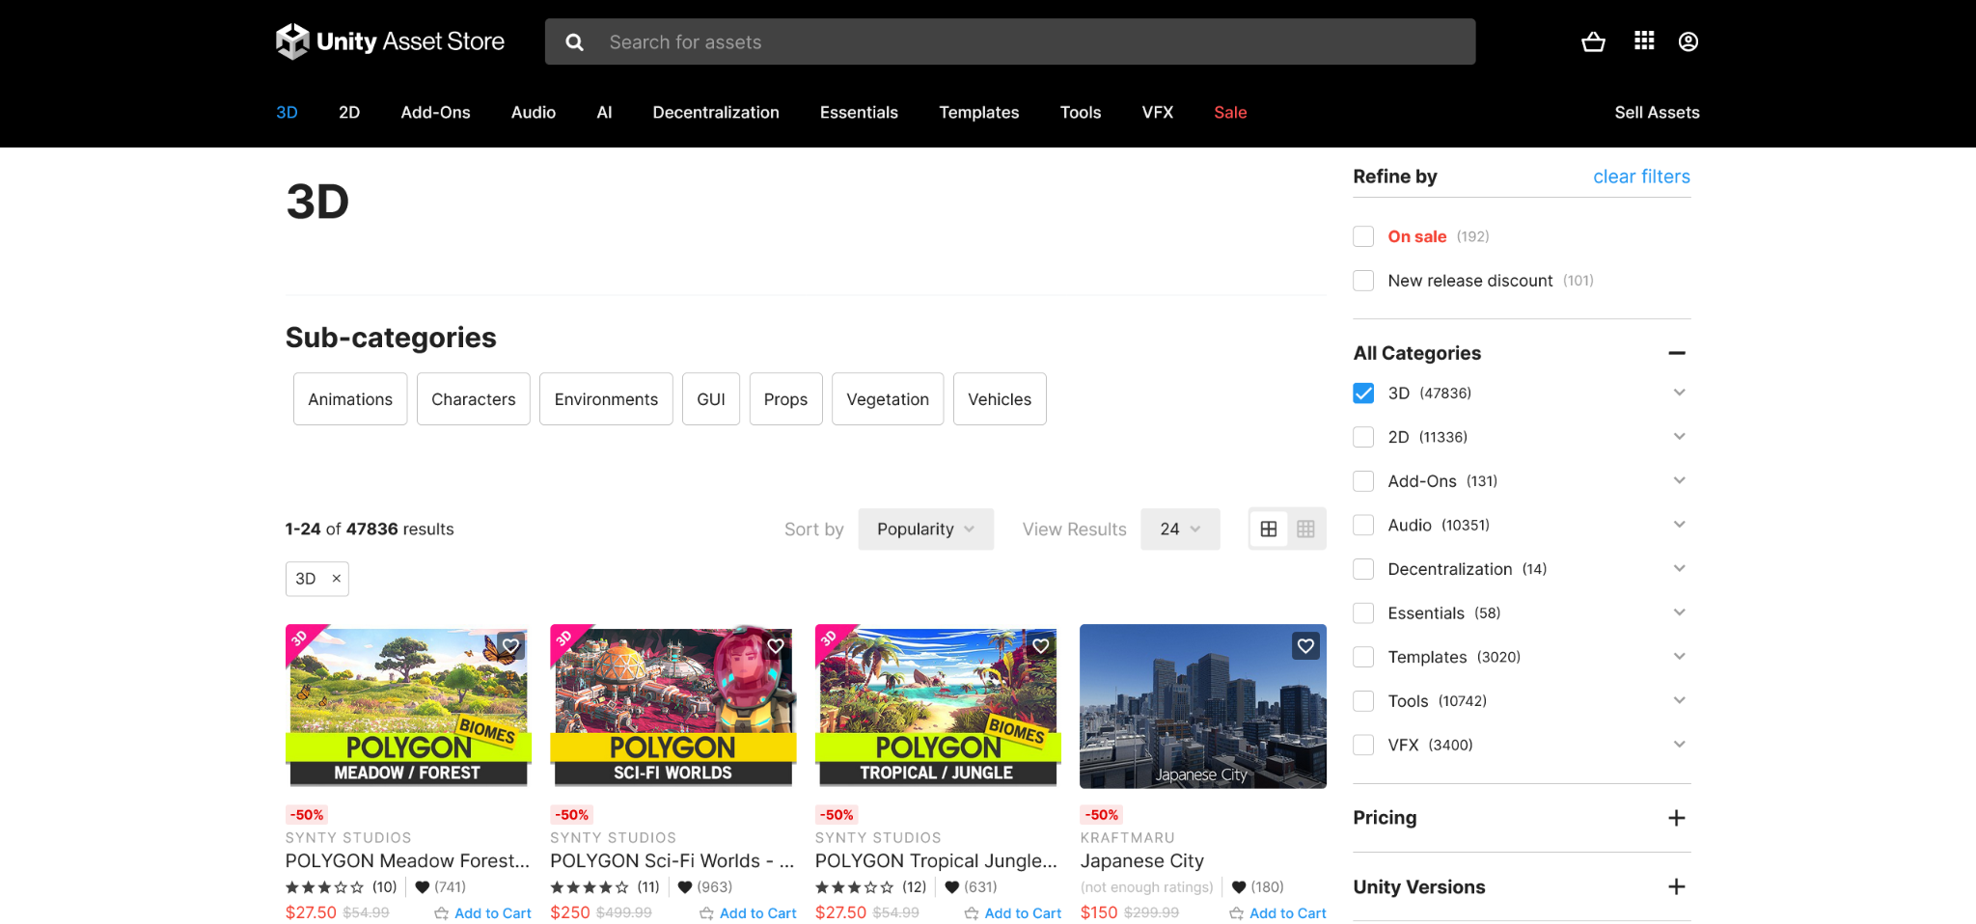Switch to large grid view icon
The width and height of the screenshot is (1976, 924).
tap(1269, 529)
